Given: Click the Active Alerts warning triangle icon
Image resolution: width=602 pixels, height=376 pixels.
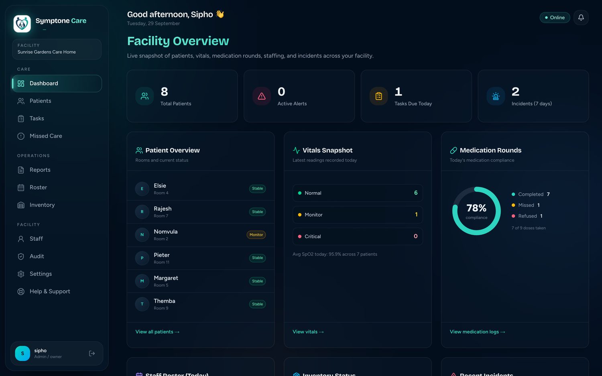Looking at the screenshot, I should [x=262, y=96].
